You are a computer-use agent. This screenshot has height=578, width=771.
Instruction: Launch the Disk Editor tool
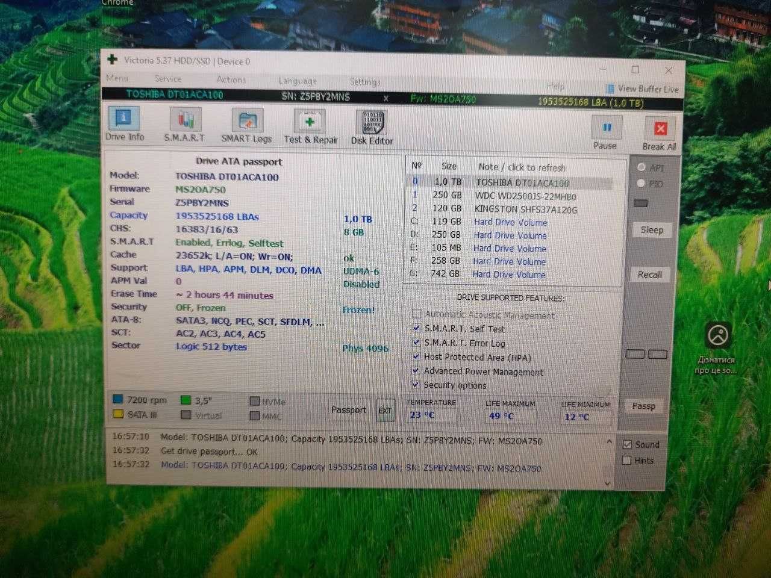point(372,128)
